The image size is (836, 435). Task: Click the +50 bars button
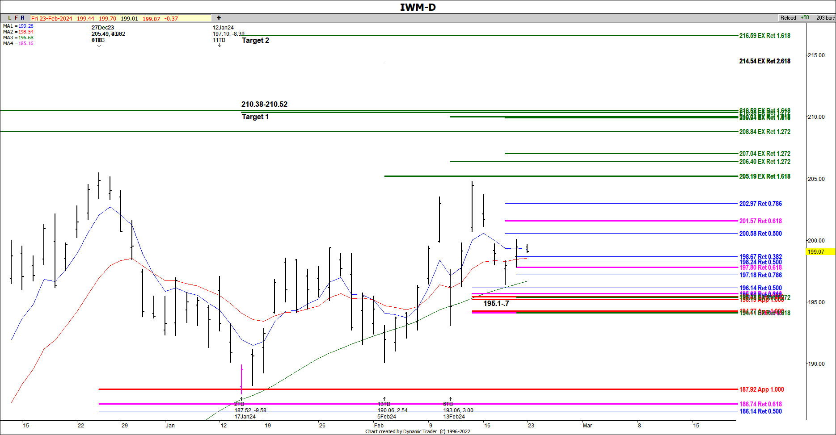pos(805,18)
